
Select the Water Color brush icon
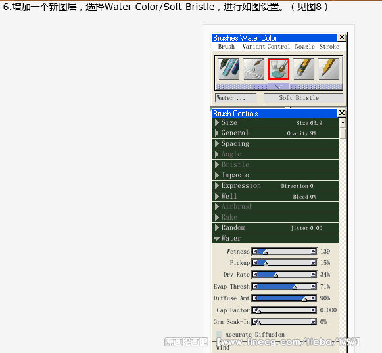click(x=279, y=69)
